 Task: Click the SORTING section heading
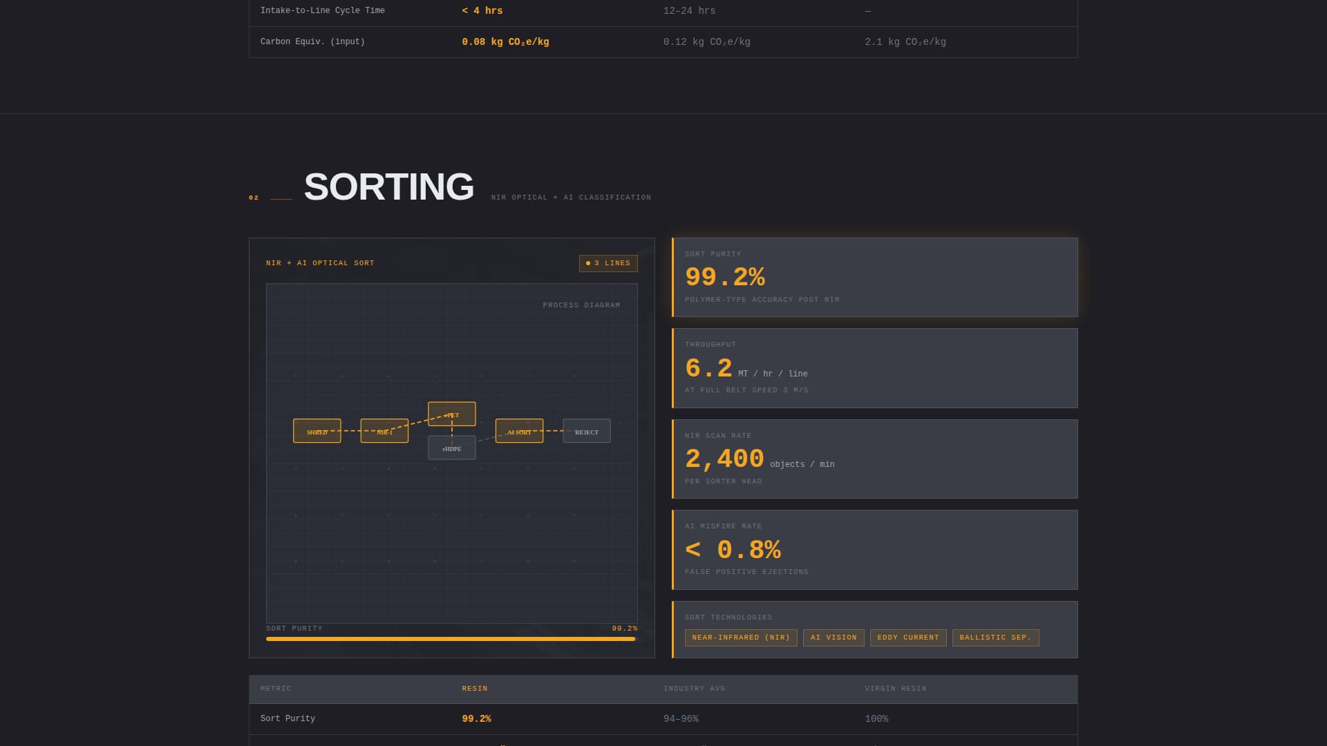(388, 186)
